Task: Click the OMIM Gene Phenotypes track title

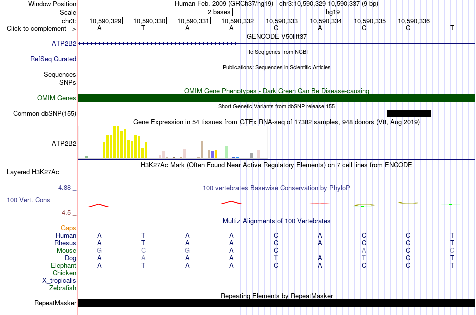Action: pyautogui.click(x=277, y=91)
